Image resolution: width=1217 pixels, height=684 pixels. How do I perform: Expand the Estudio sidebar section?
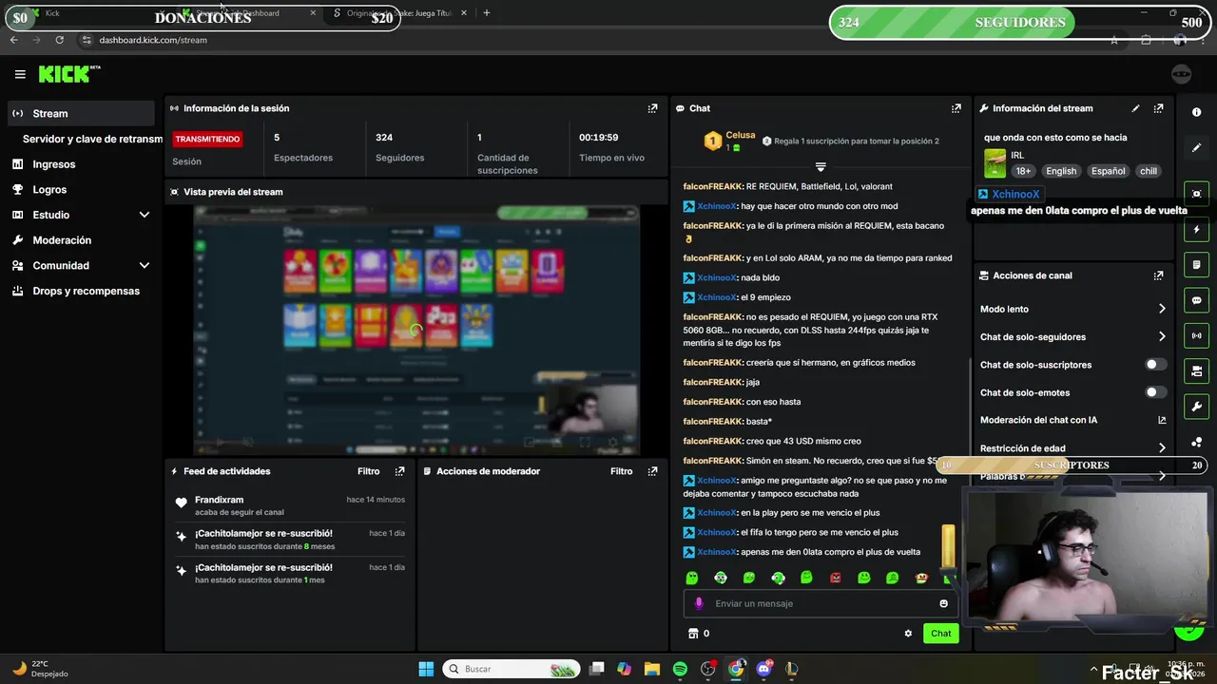point(80,215)
